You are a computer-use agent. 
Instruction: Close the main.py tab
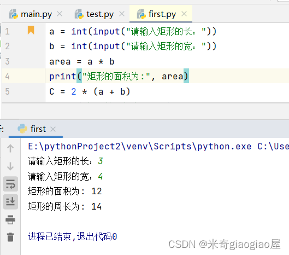pyautogui.click(x=60, y=14)
